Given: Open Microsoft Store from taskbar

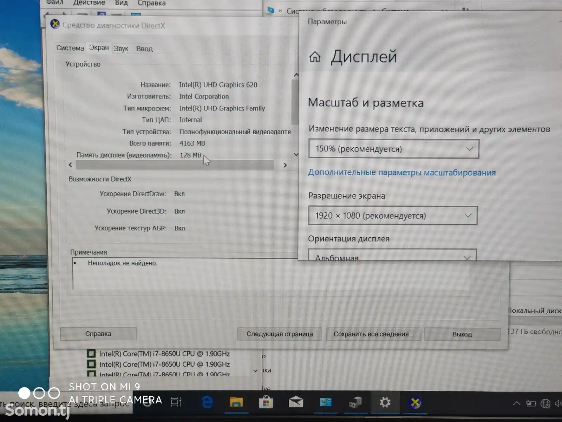Looking at the screenshot, I should pyautogui.click(x=266, y=402).
